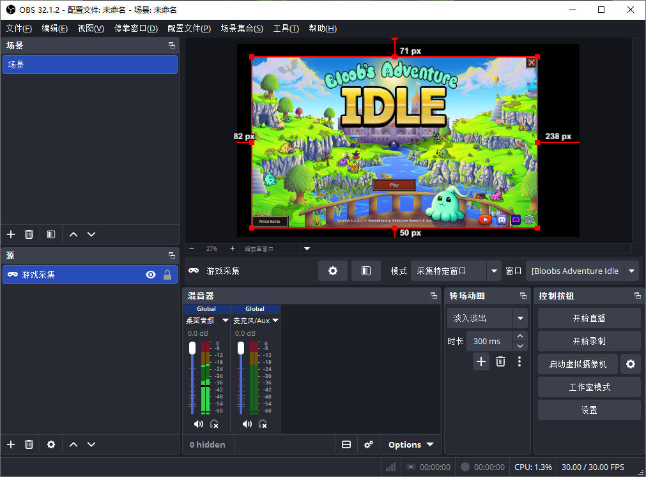Open filters for the game capture source
Screen dimensions: 646x477
[366, 271]
